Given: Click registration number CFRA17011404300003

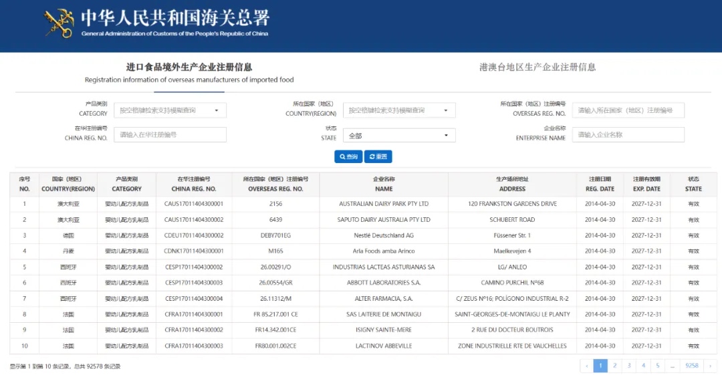Looking at the screenshot, I should coord(194,346).
